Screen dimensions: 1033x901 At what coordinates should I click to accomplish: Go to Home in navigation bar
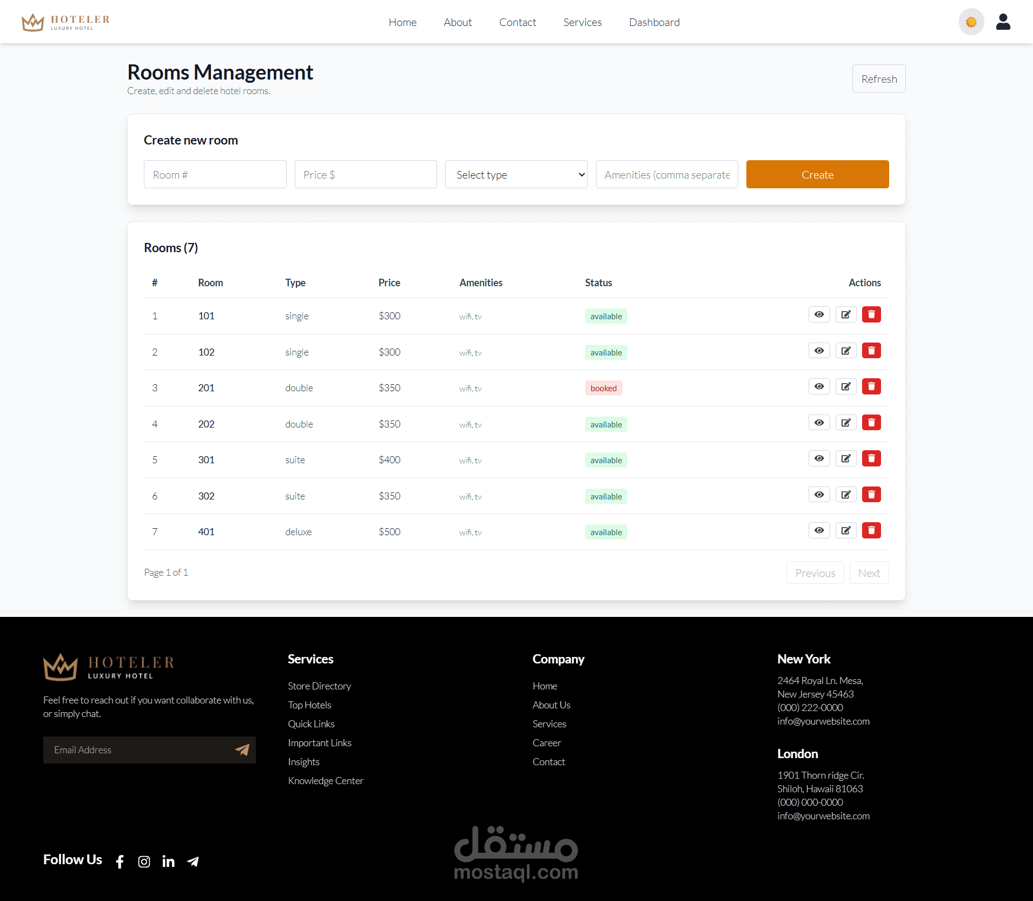pos(402,22)
